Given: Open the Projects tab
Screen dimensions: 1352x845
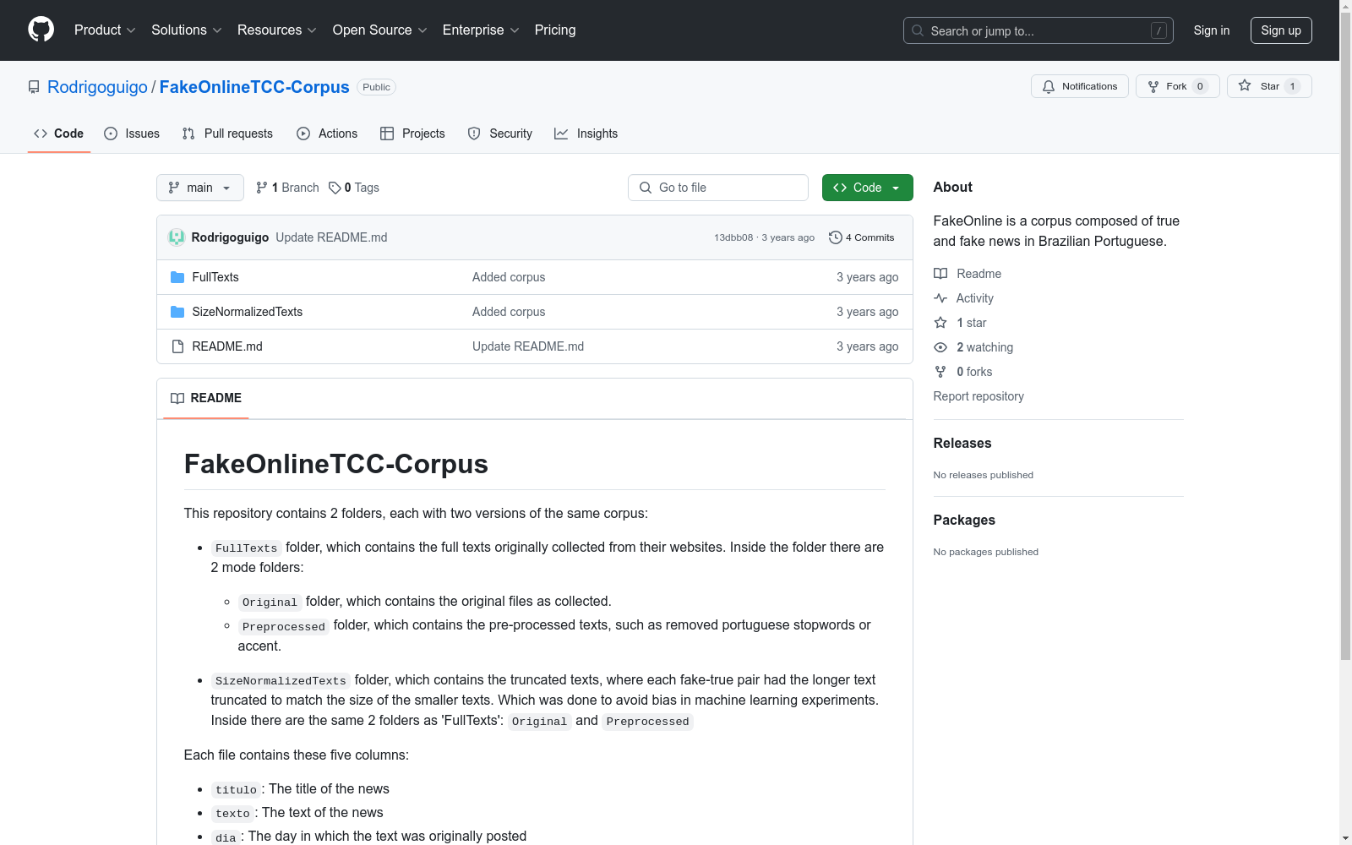Looking at the screenshot, I should coord(412,134).
